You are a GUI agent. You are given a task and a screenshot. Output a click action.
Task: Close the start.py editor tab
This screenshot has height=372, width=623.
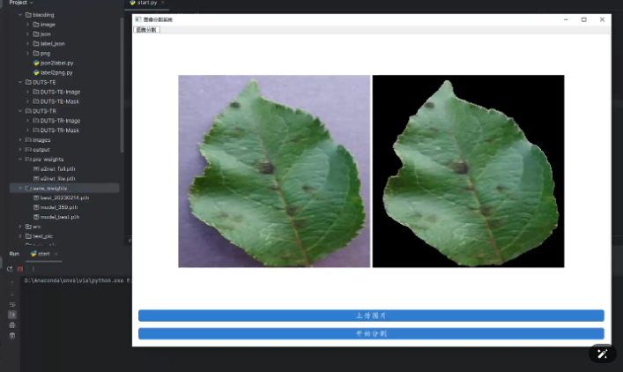tap(162, 3)
